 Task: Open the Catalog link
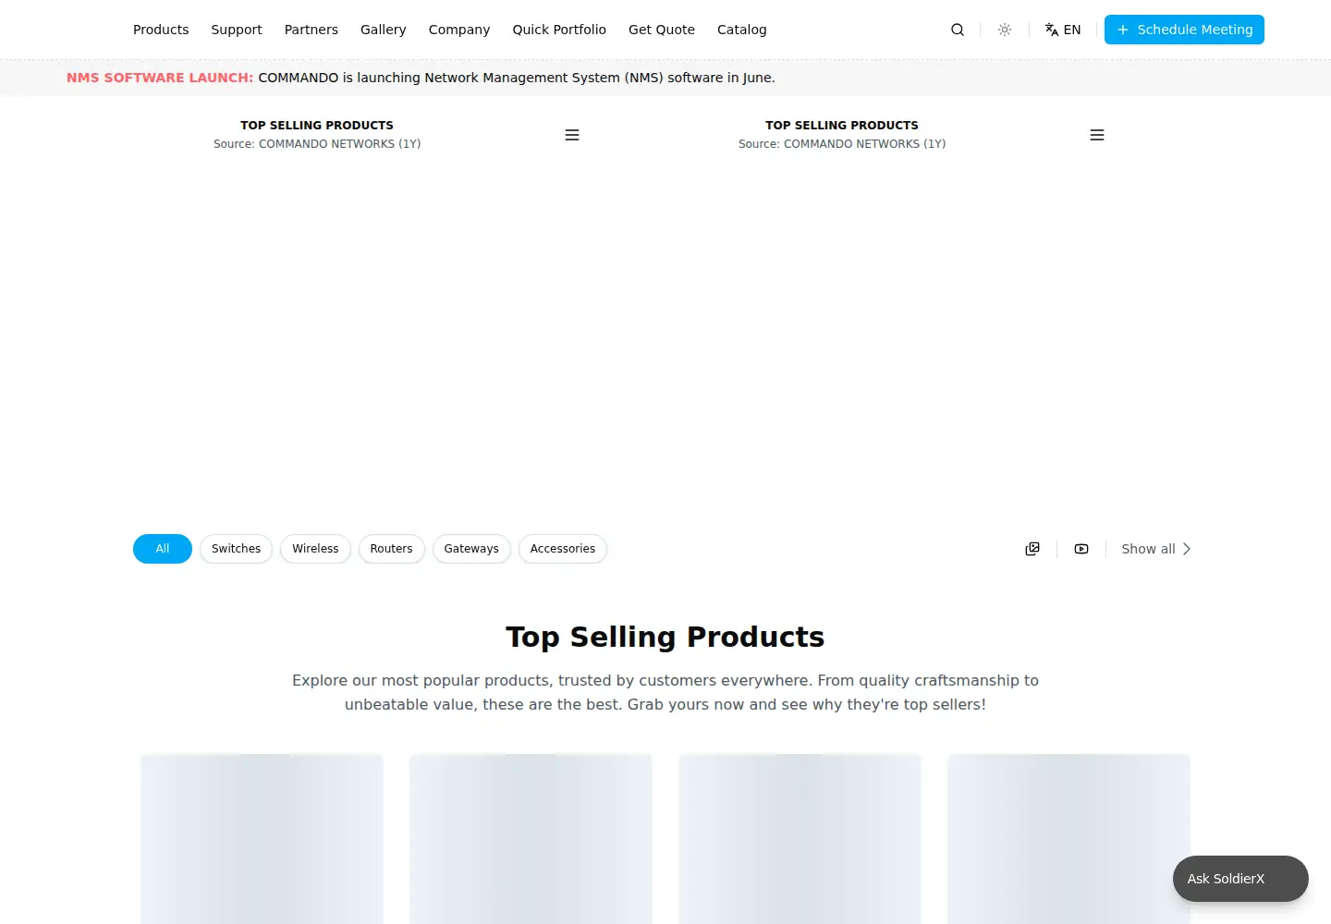[x=742, y=30]
